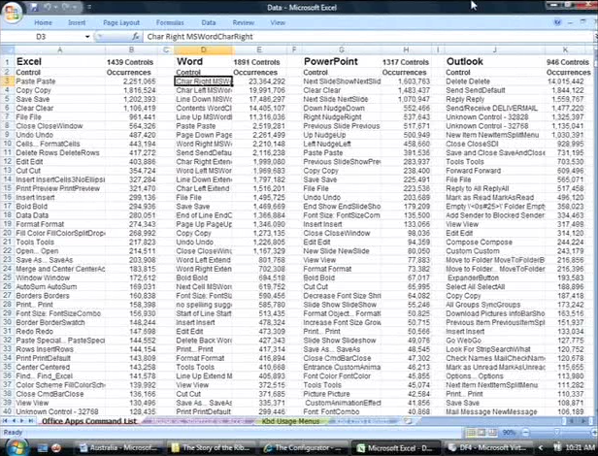Open the Formulas ribbon tab
Screen dimensions: 598x456
click(171, 21)
